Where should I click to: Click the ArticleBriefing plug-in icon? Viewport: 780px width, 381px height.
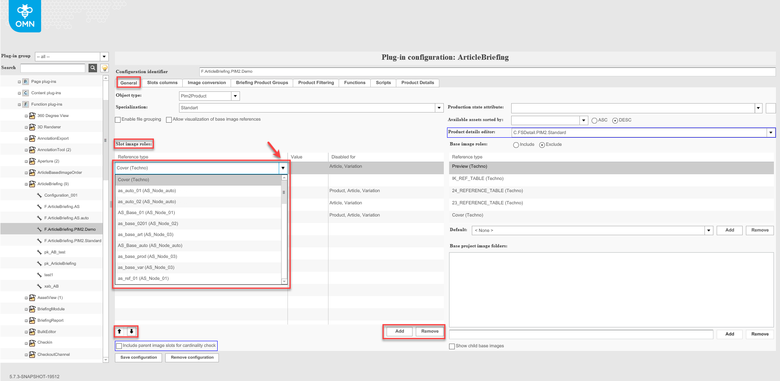[x=32, y=184]
